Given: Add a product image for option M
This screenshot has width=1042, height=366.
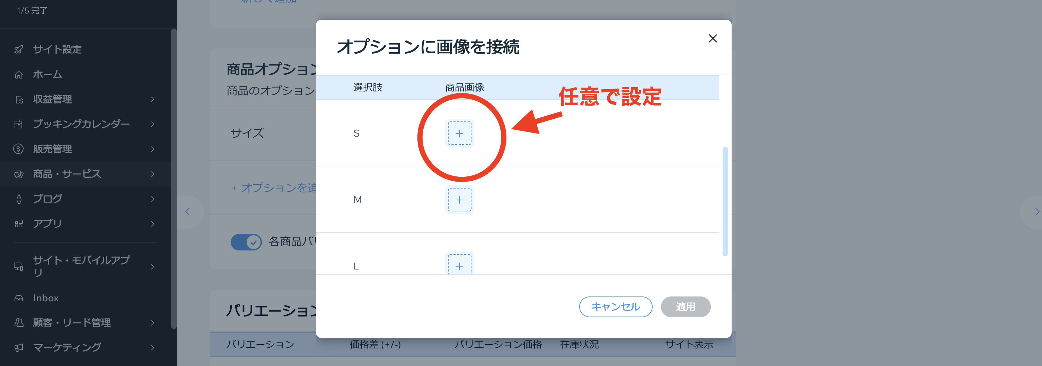Looking at the screenshot, I should click(x=459, y=199).
